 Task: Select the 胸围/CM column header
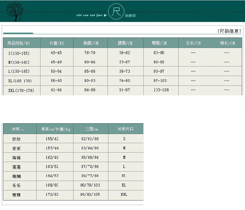coord(91,43)
